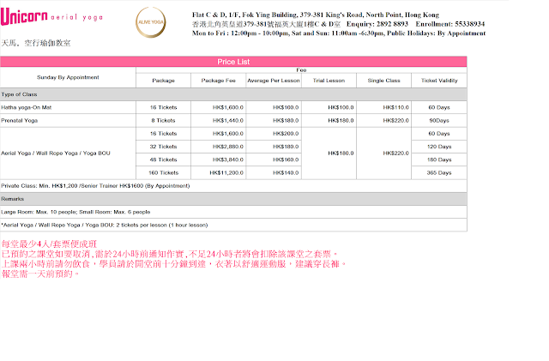
Task: Select the HK$160.0 average per lesson value
Action: [286, 159]
